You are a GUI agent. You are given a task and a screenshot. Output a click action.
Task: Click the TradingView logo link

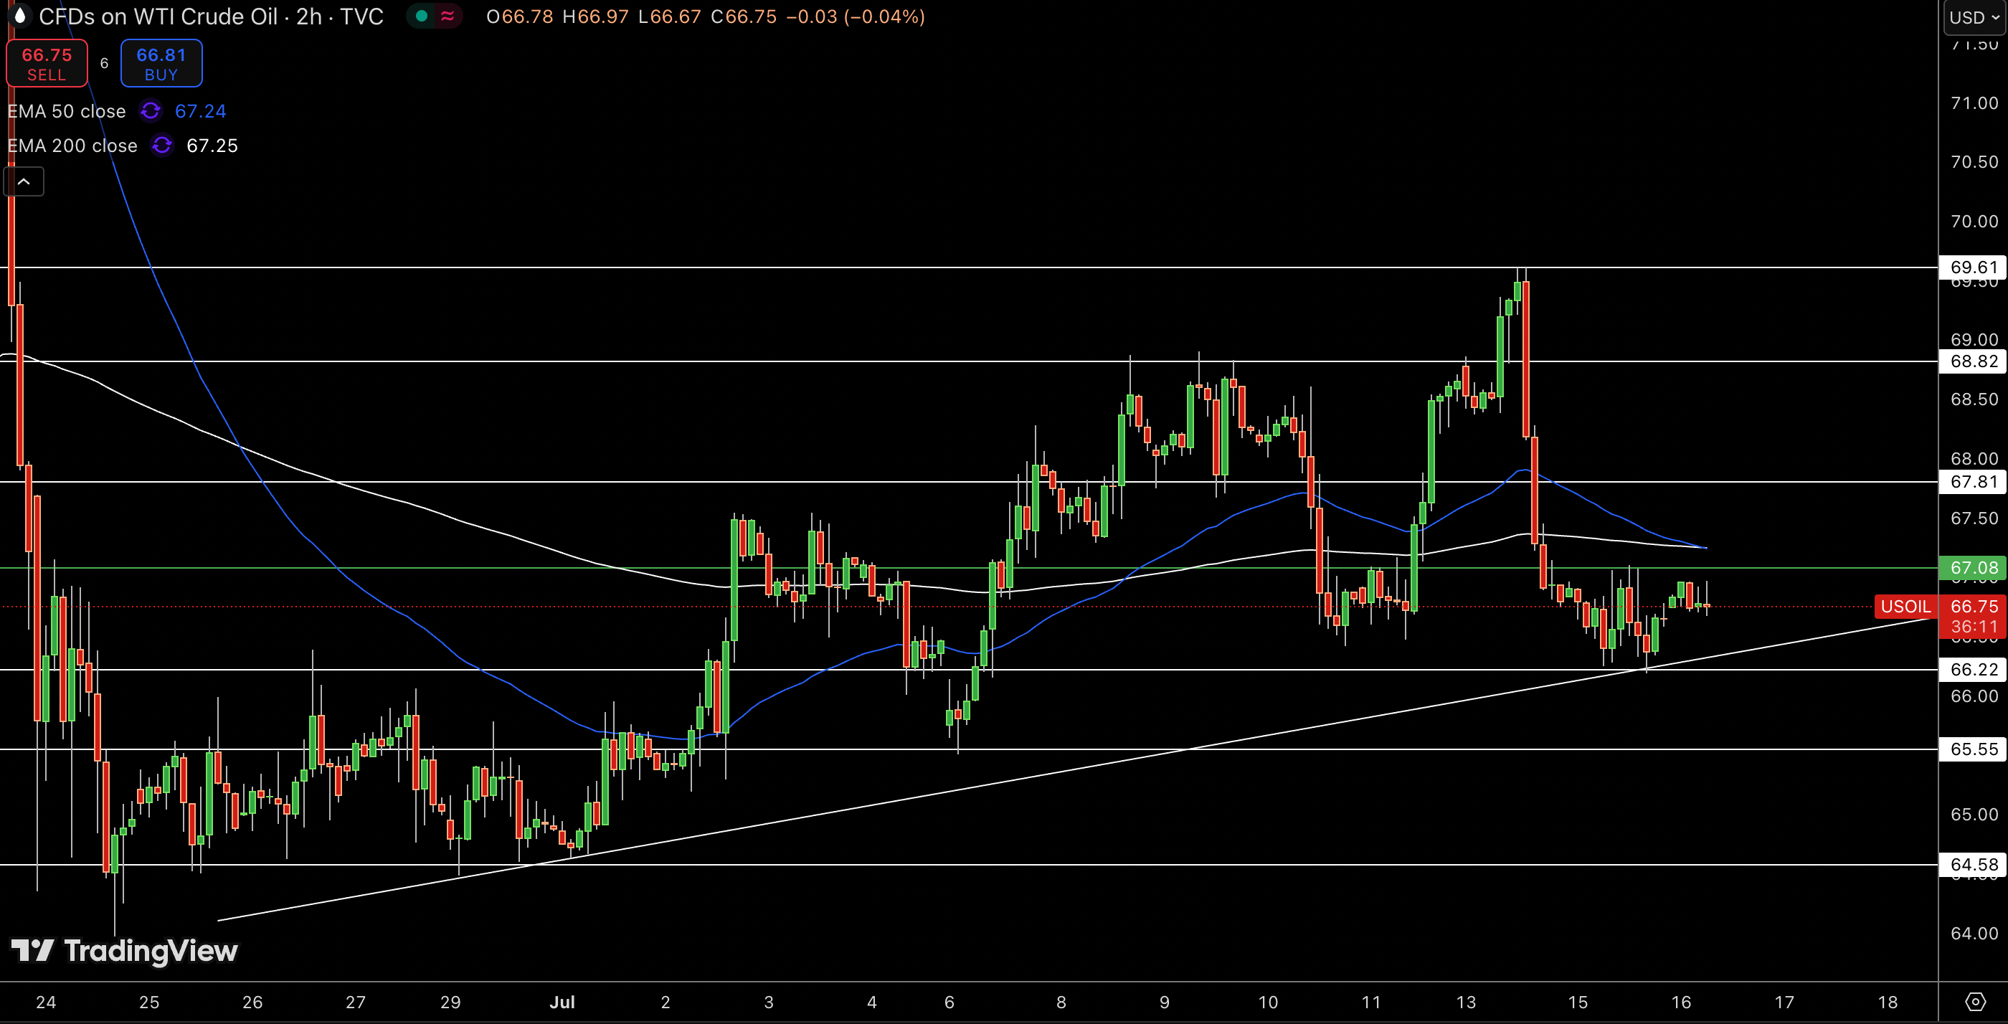coord(125,951)
